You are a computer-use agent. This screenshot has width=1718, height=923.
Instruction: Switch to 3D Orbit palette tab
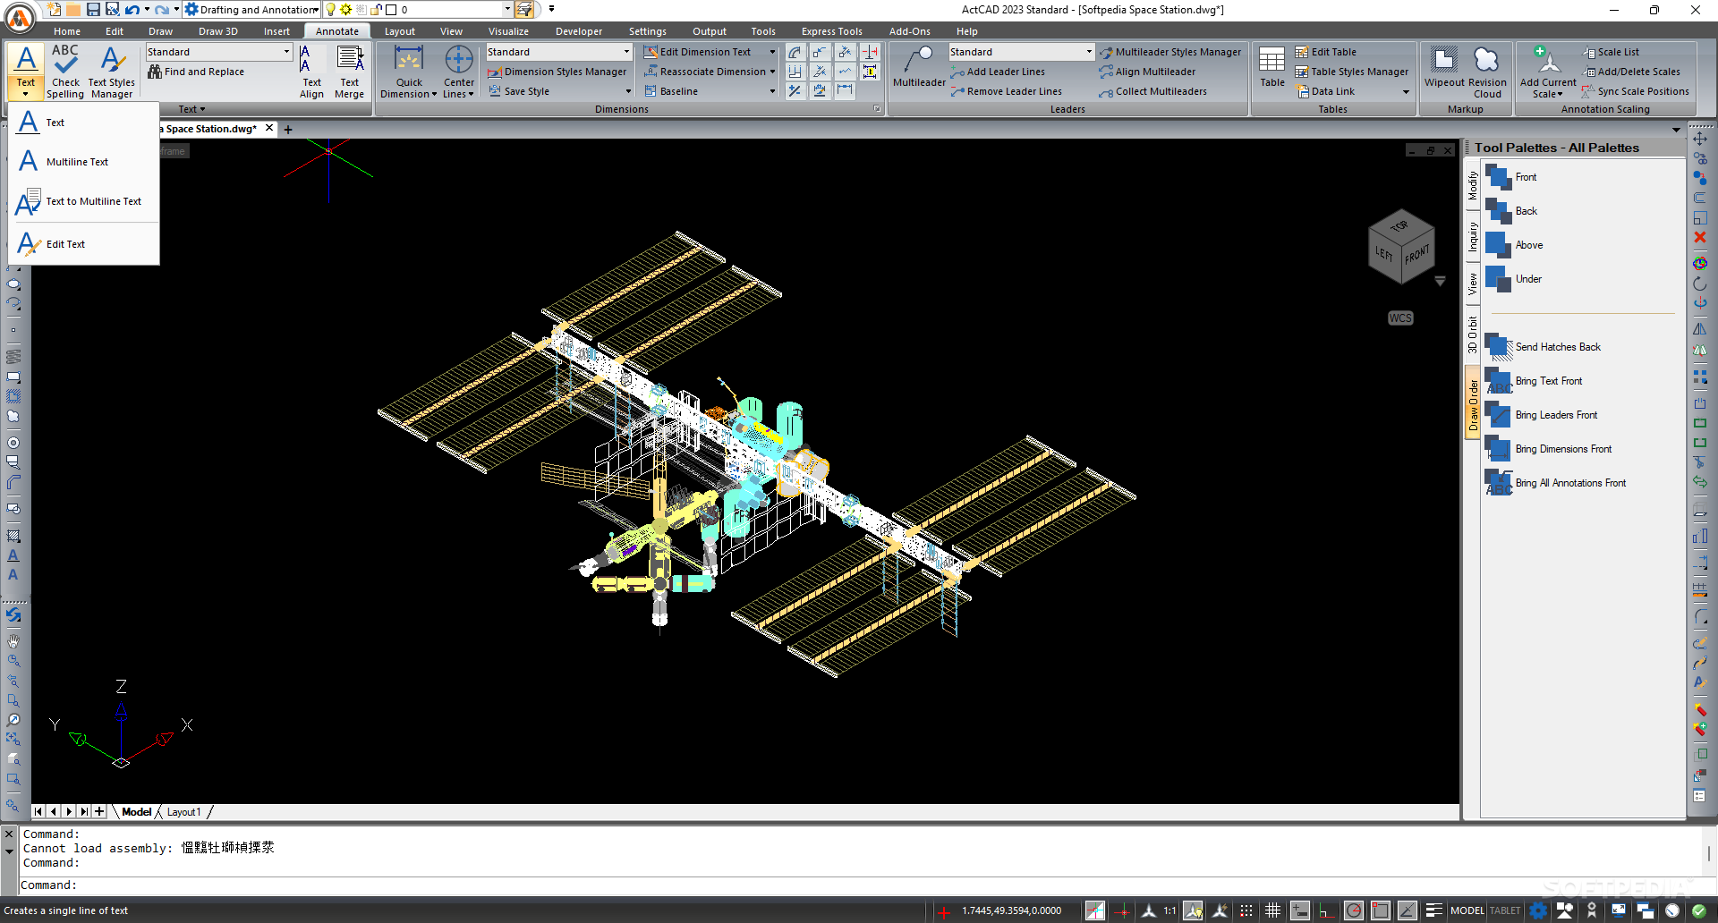tap(1472, 334)
